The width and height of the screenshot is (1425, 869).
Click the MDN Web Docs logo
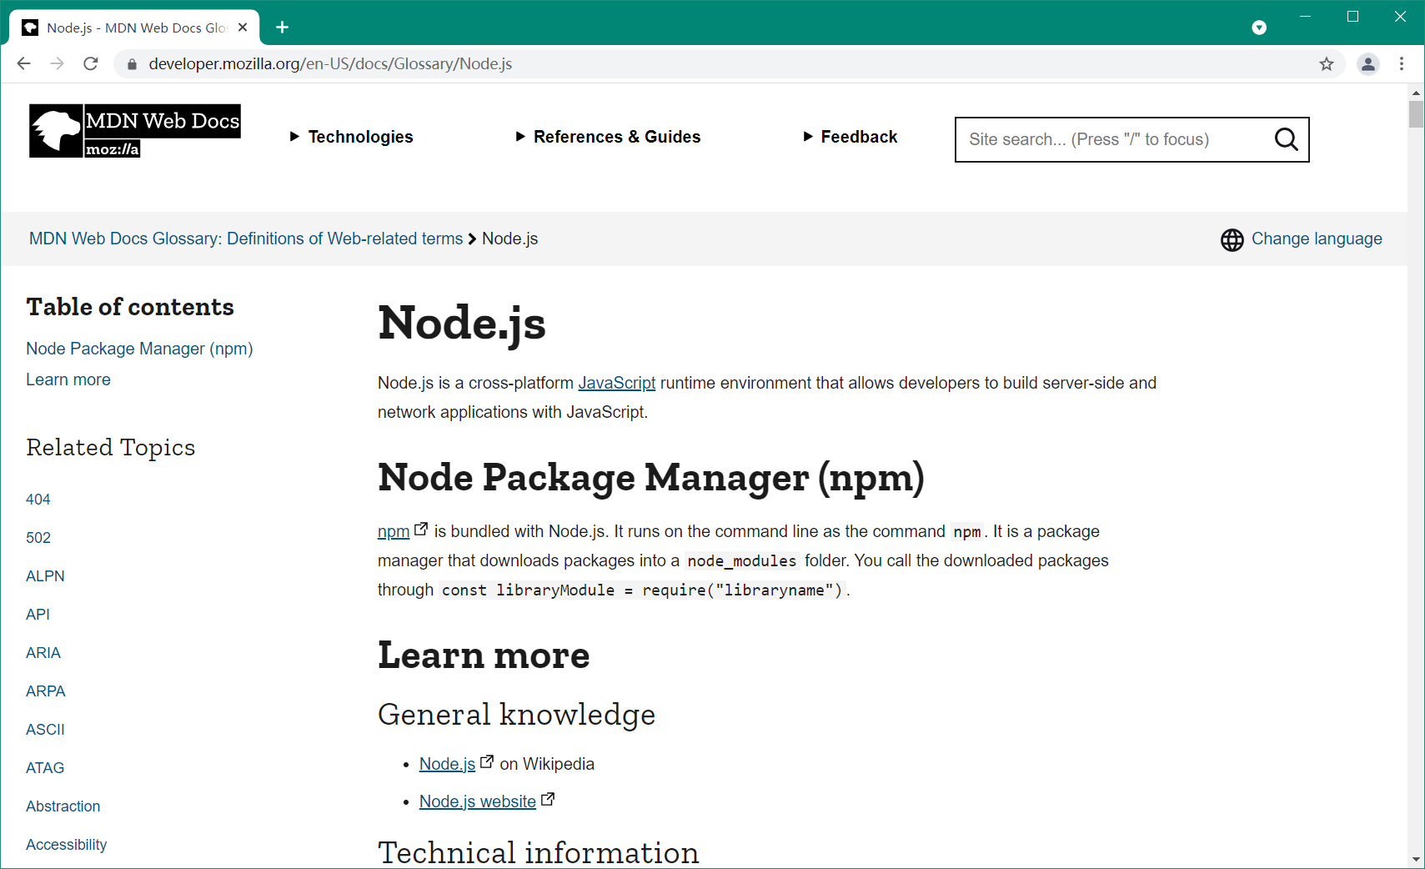(135, 131)
